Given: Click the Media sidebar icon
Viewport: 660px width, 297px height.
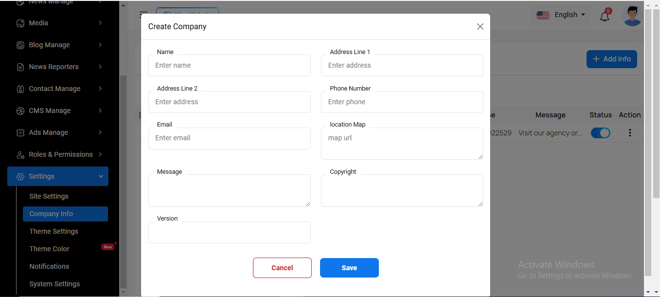Looking at the screenshot, I should click(20, 23).
